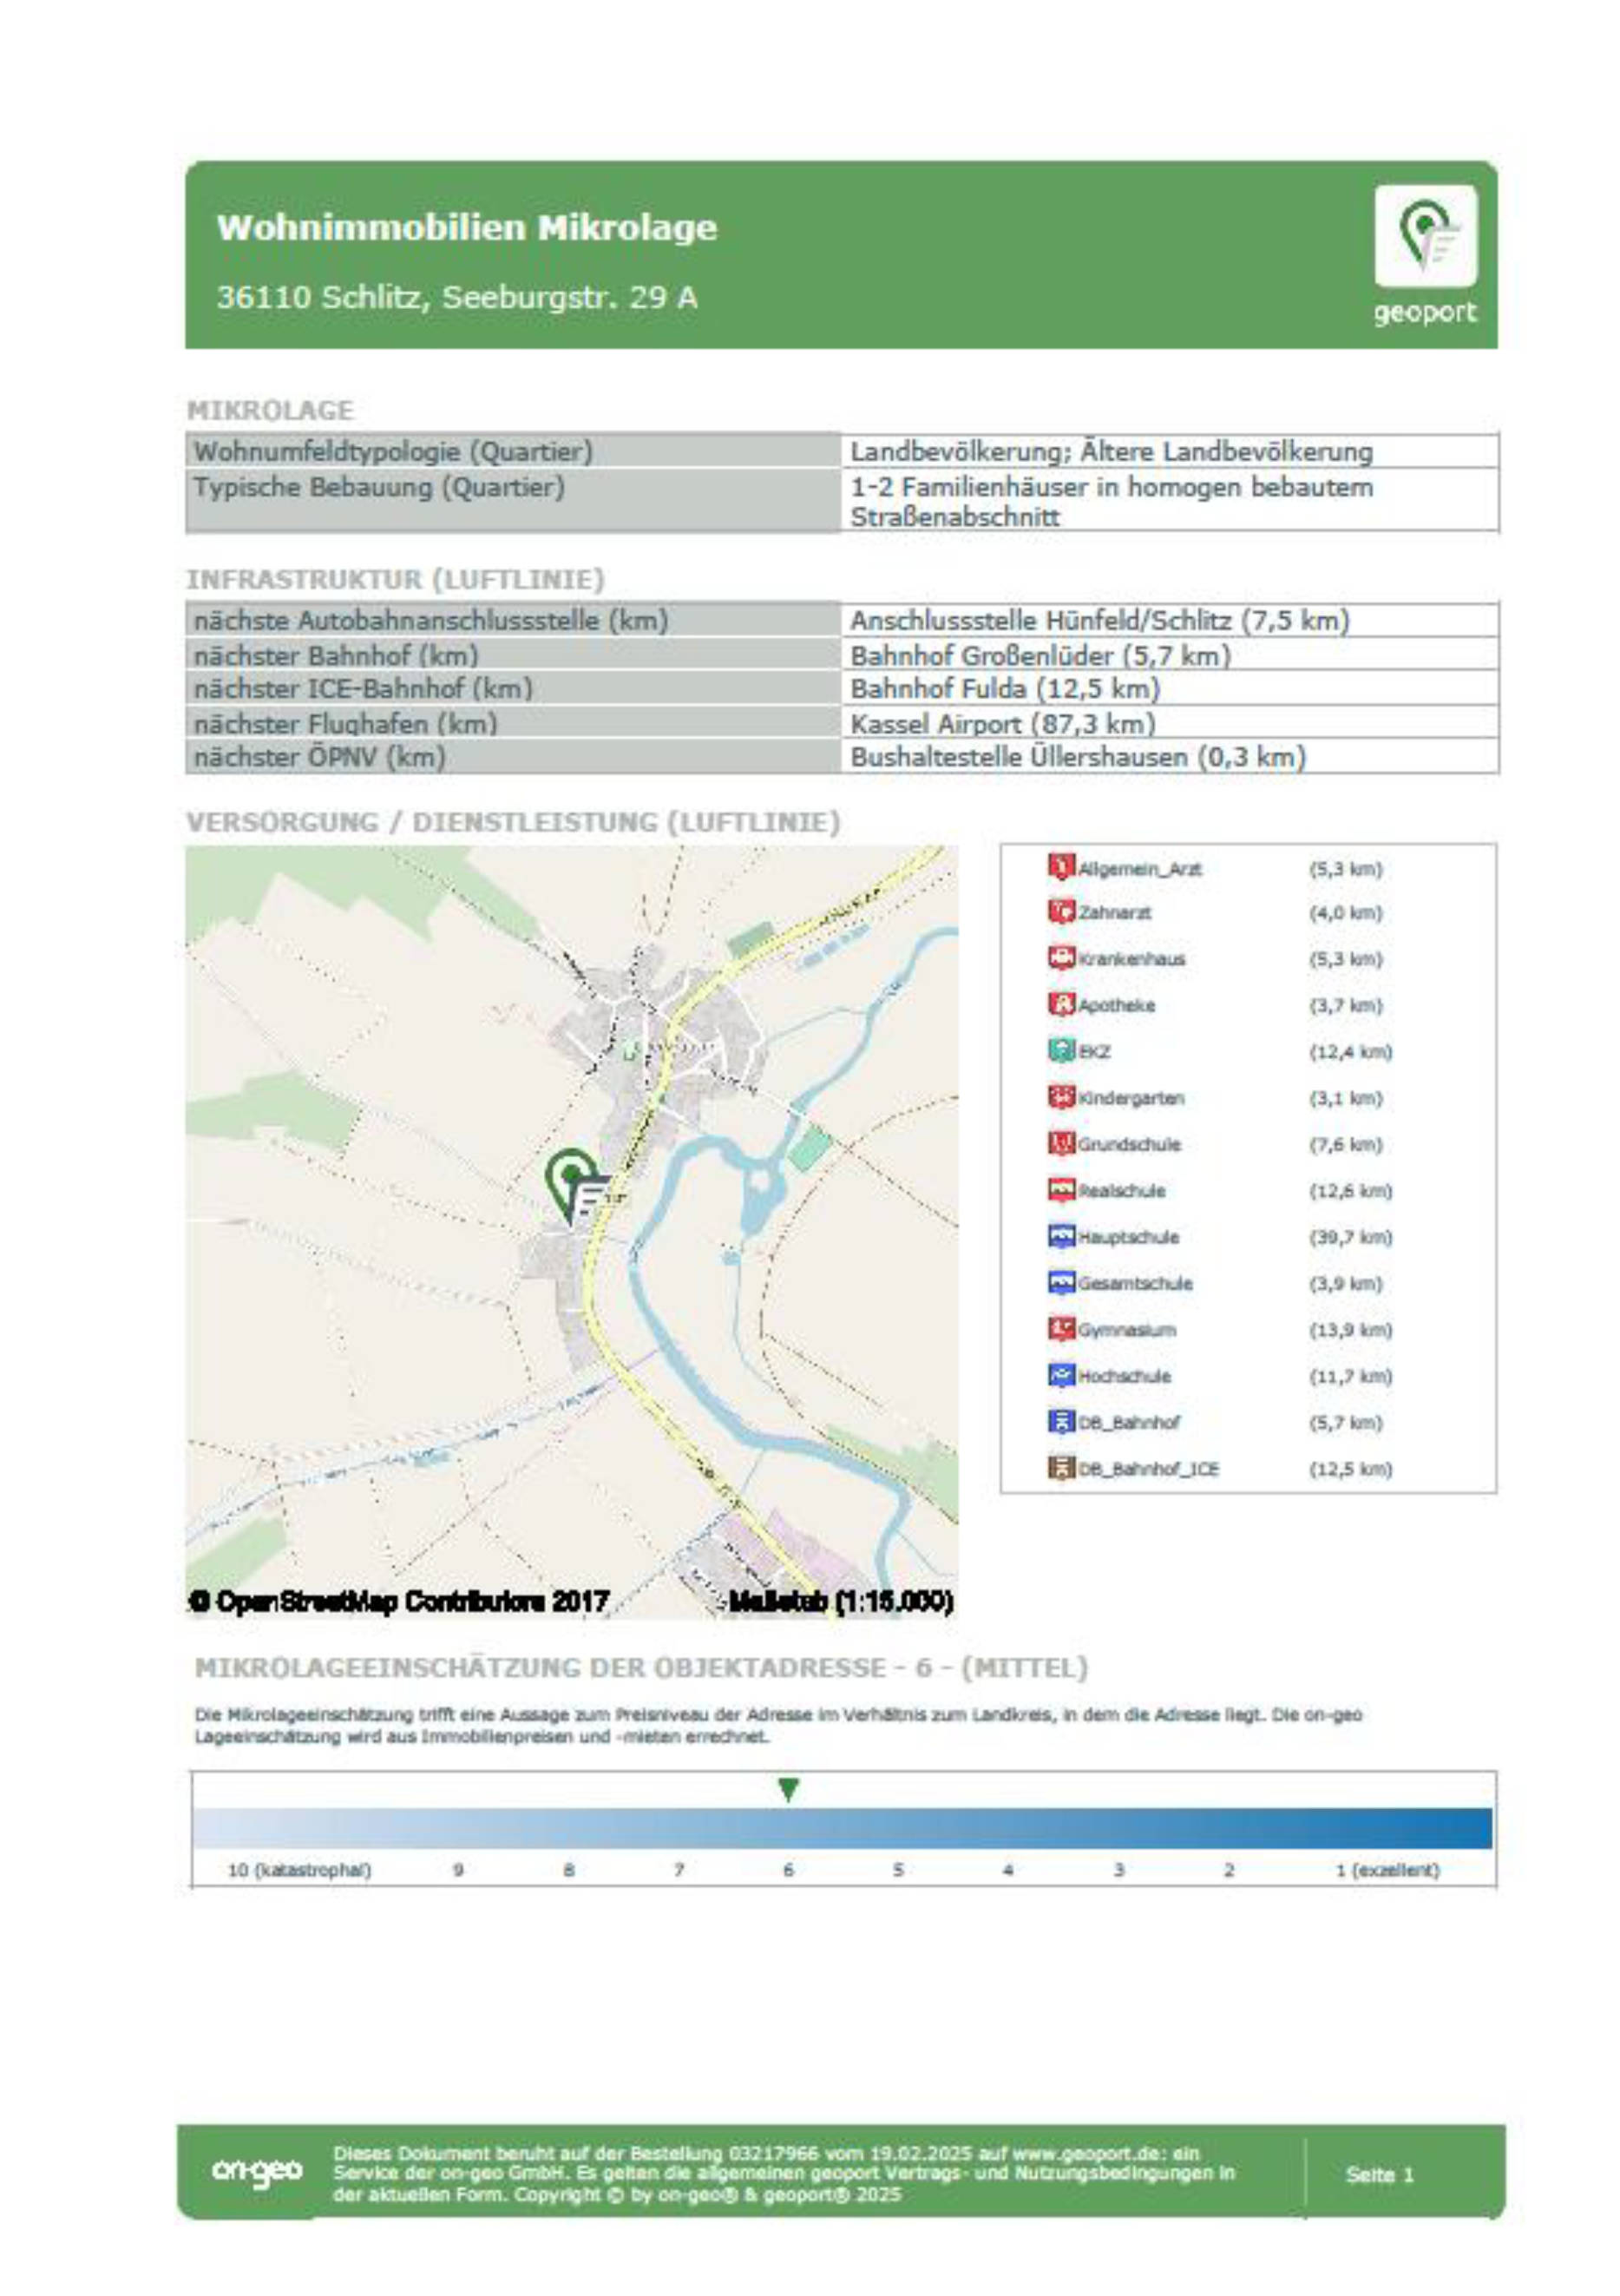
Task: Click the Allgemein_Arzt legend icon
Action: point(1059,866)
